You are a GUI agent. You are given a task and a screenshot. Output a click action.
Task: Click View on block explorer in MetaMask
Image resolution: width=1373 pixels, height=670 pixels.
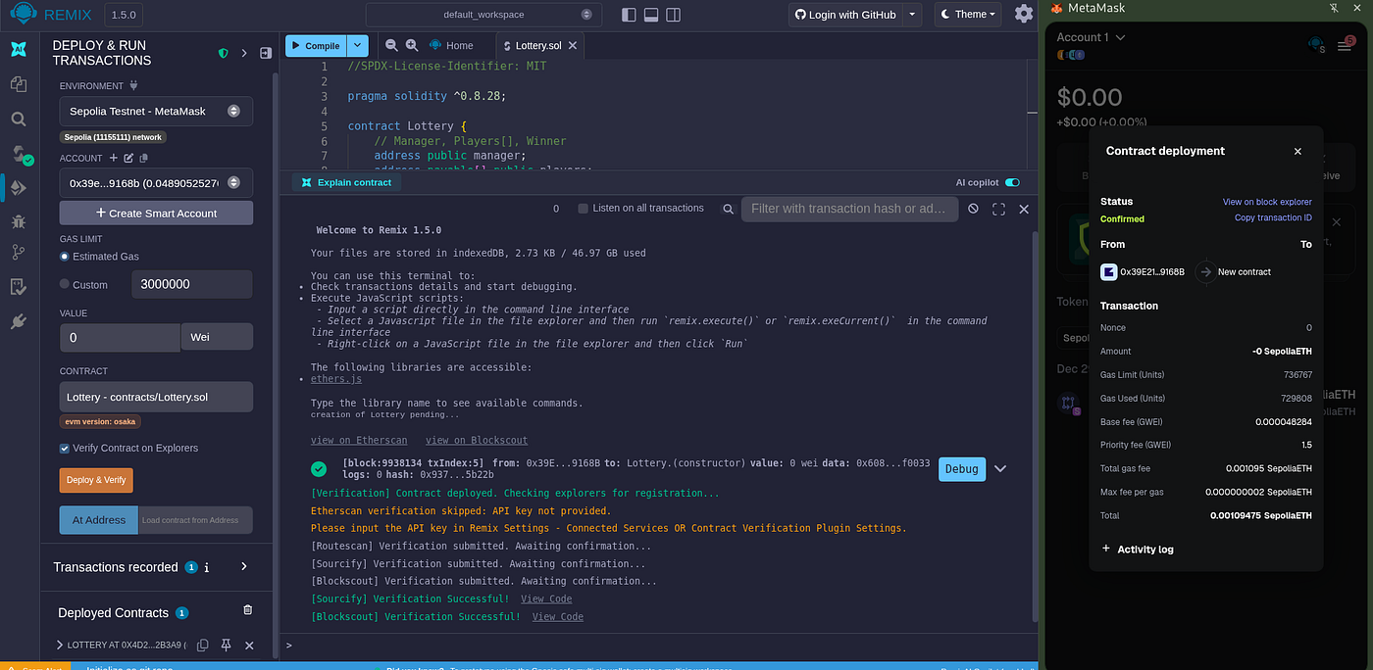[1267, 202]
